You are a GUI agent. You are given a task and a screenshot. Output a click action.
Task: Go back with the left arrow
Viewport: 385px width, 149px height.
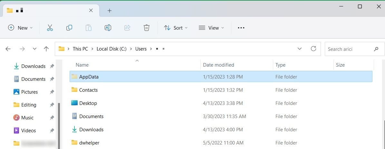click(8, 49)
